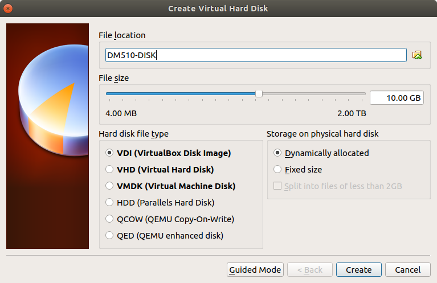437x283 pixels.
Task: Focus the DM510-DISK file location field
Action: (256, 55)
